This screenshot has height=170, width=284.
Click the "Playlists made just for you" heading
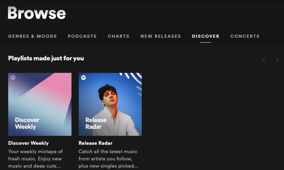point(46,58)
